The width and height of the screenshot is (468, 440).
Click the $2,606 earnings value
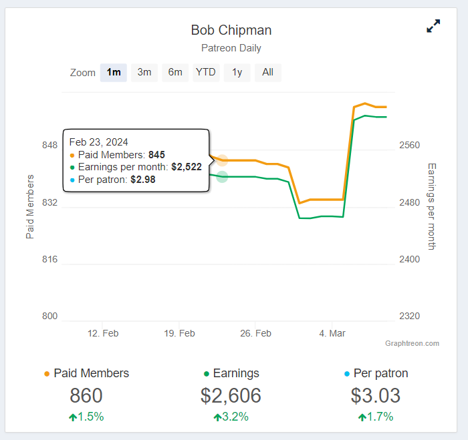[231, 395]
